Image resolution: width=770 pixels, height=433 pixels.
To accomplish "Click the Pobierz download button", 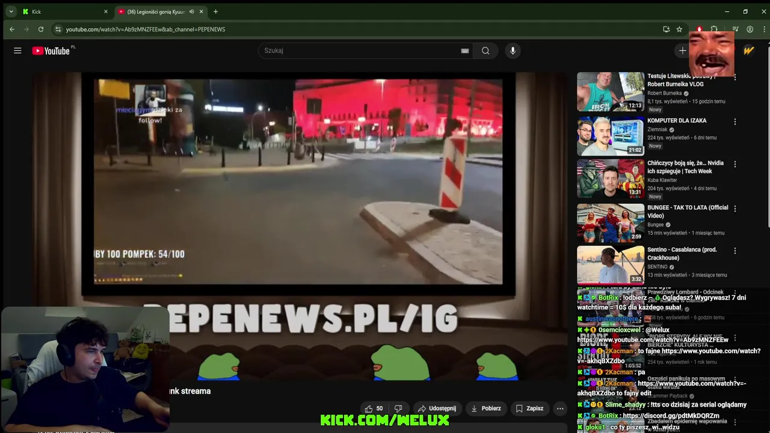I will point(485,408).
